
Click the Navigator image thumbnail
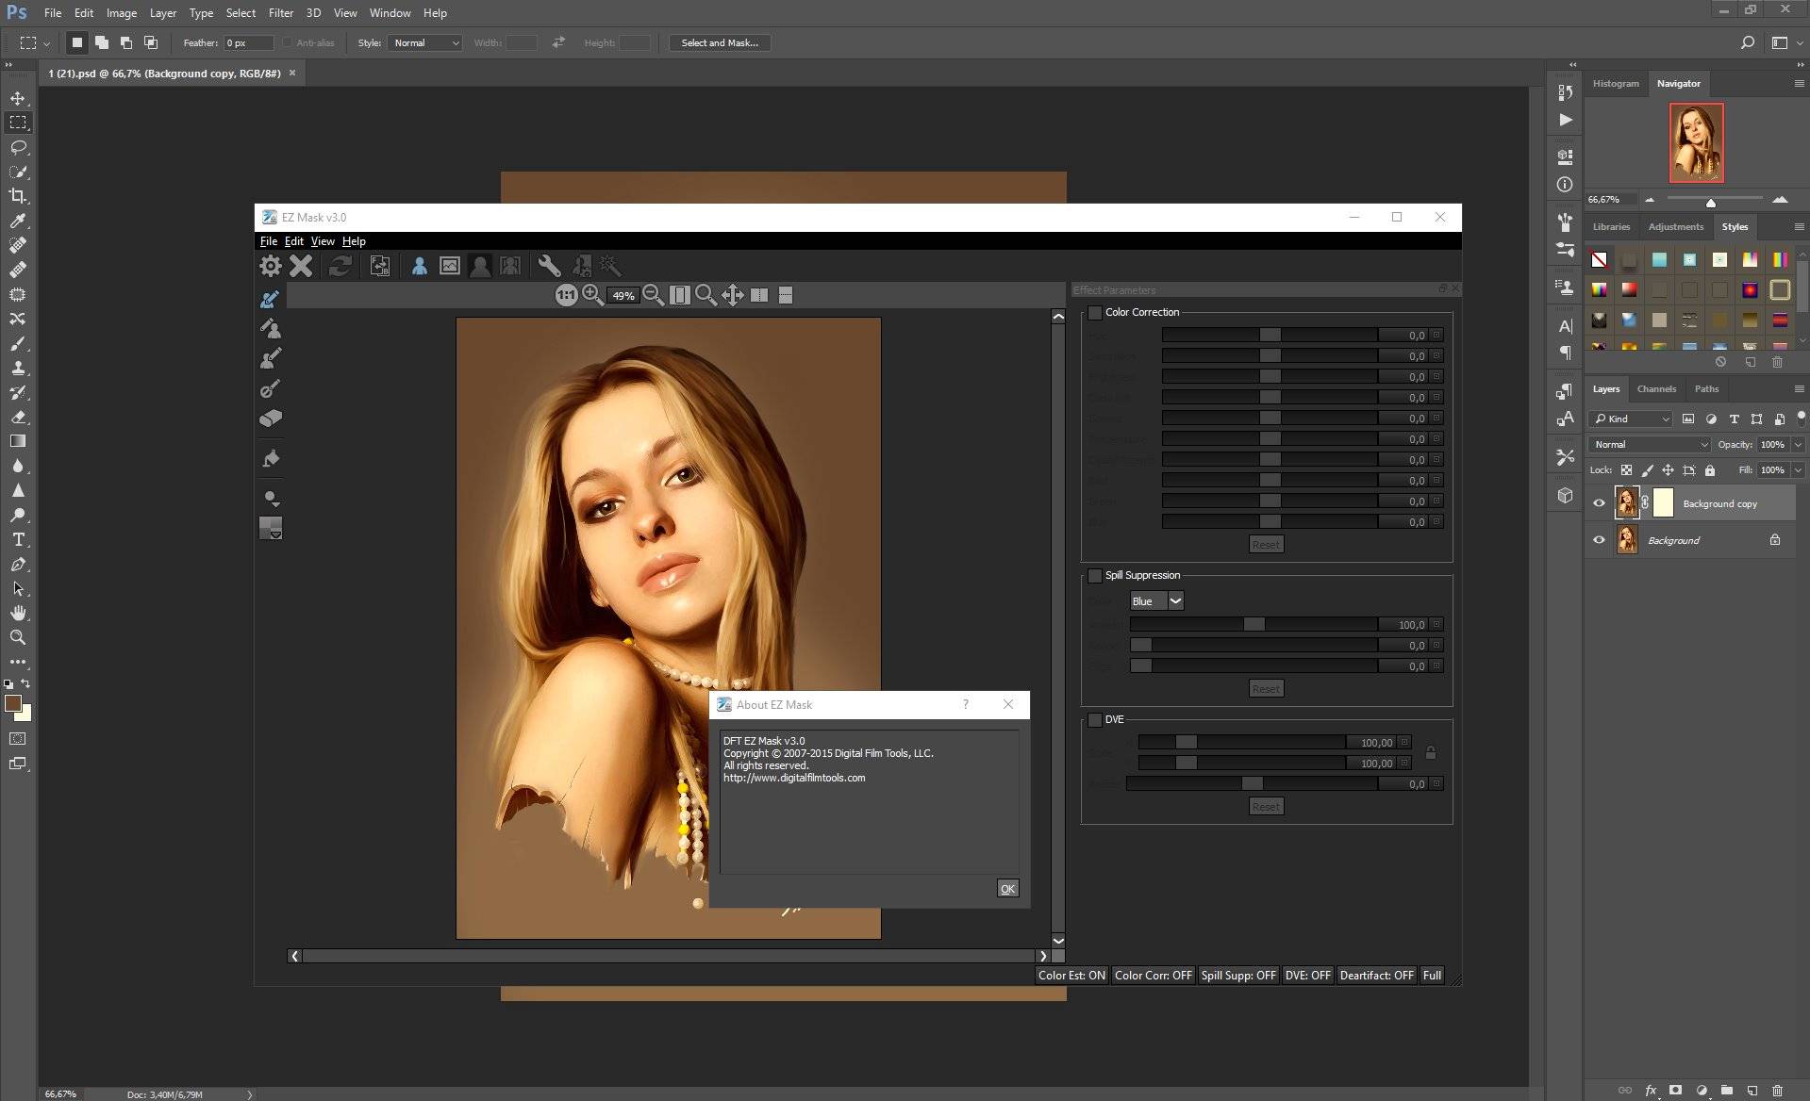click(x=1696, y=142)
